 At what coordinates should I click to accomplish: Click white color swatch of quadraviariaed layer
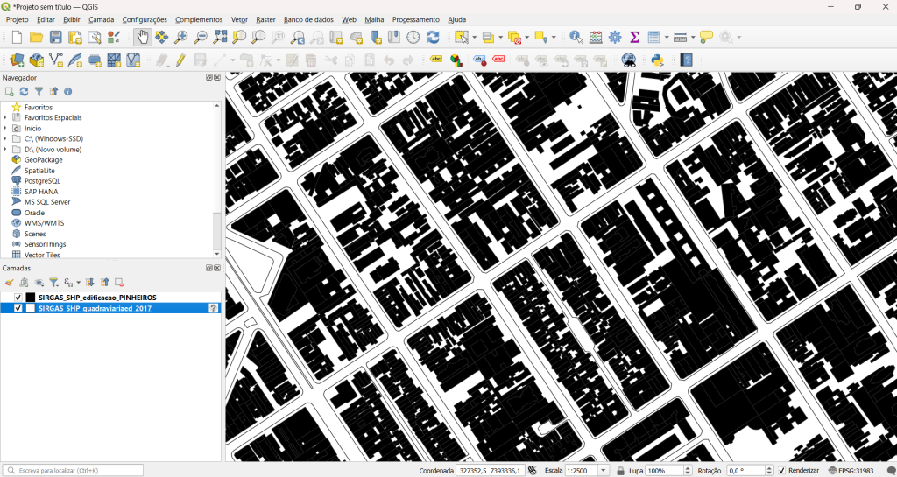31,308
